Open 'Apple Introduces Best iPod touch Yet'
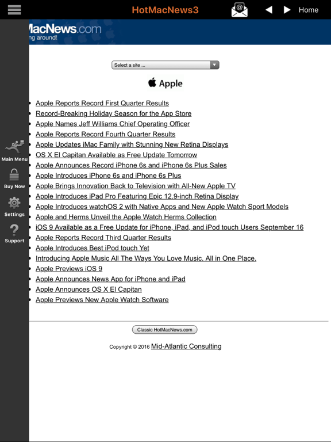 point(93,248)
